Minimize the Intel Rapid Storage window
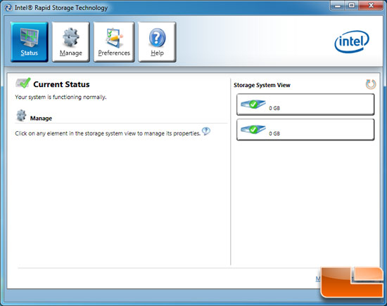Viewport: 387px width, 306px height. click(x=337, y=6)
